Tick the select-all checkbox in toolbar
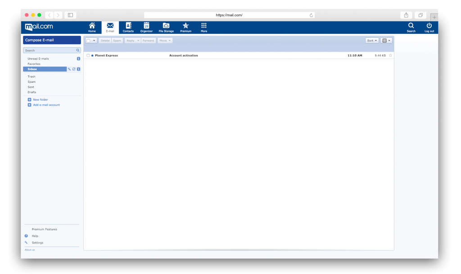 click(89, 40)
